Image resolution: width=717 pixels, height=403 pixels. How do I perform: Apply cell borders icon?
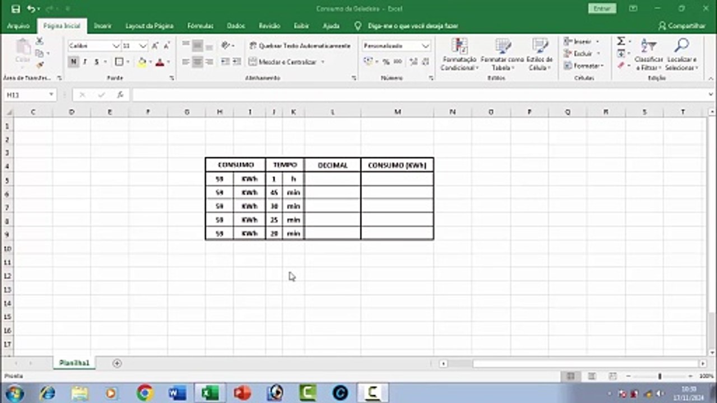[x=119, y=62]
